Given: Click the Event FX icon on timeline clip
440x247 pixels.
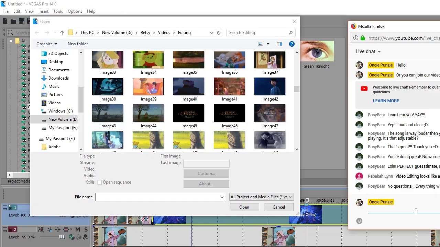Looking at the screenshot, I should 147,219.
